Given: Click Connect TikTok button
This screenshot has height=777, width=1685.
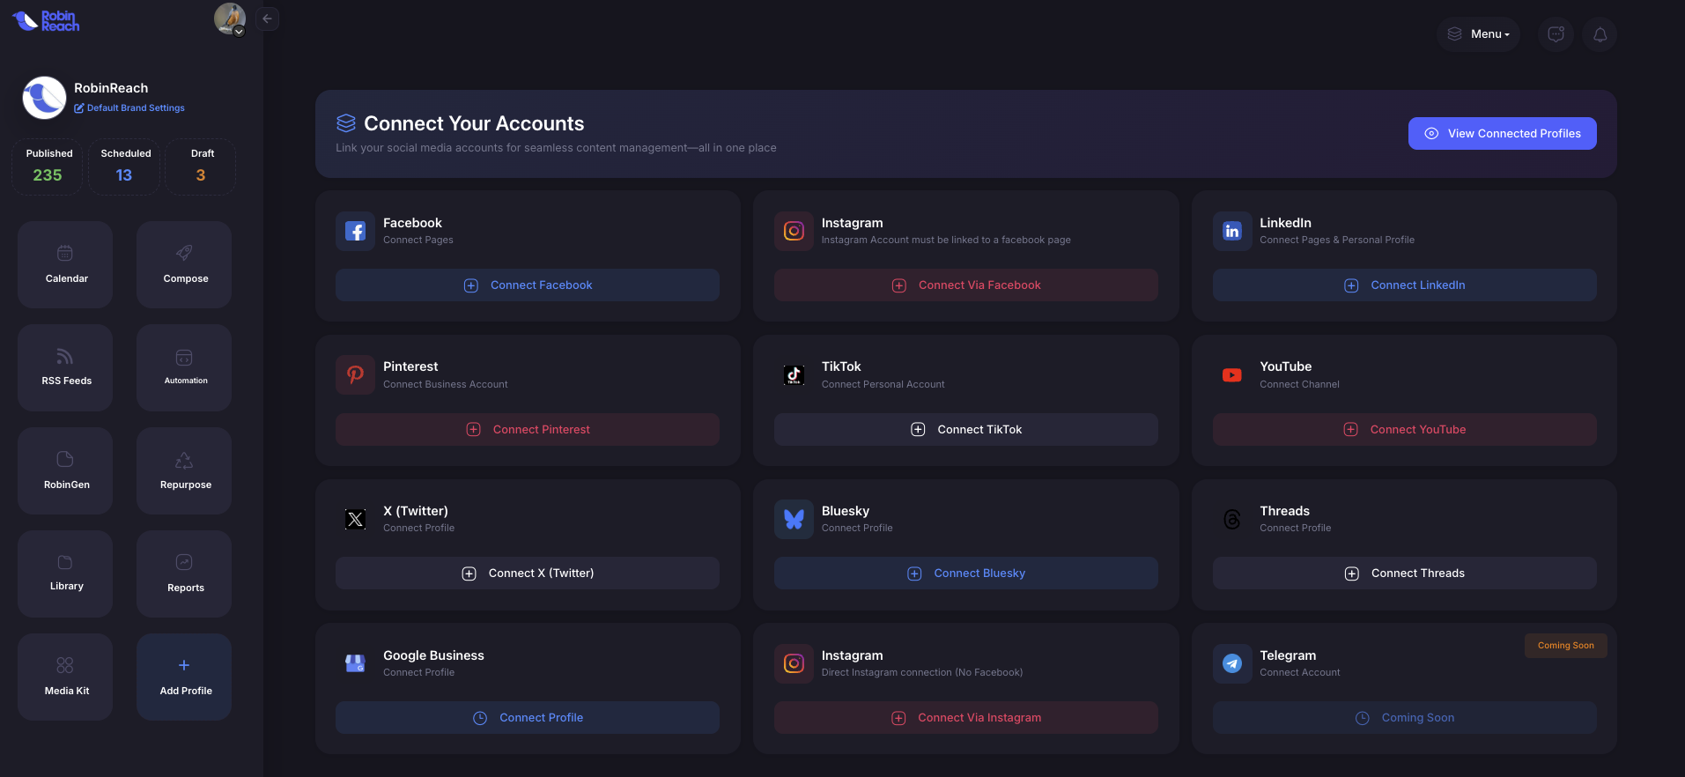Looking at the screenshot, I should (965, 429).
